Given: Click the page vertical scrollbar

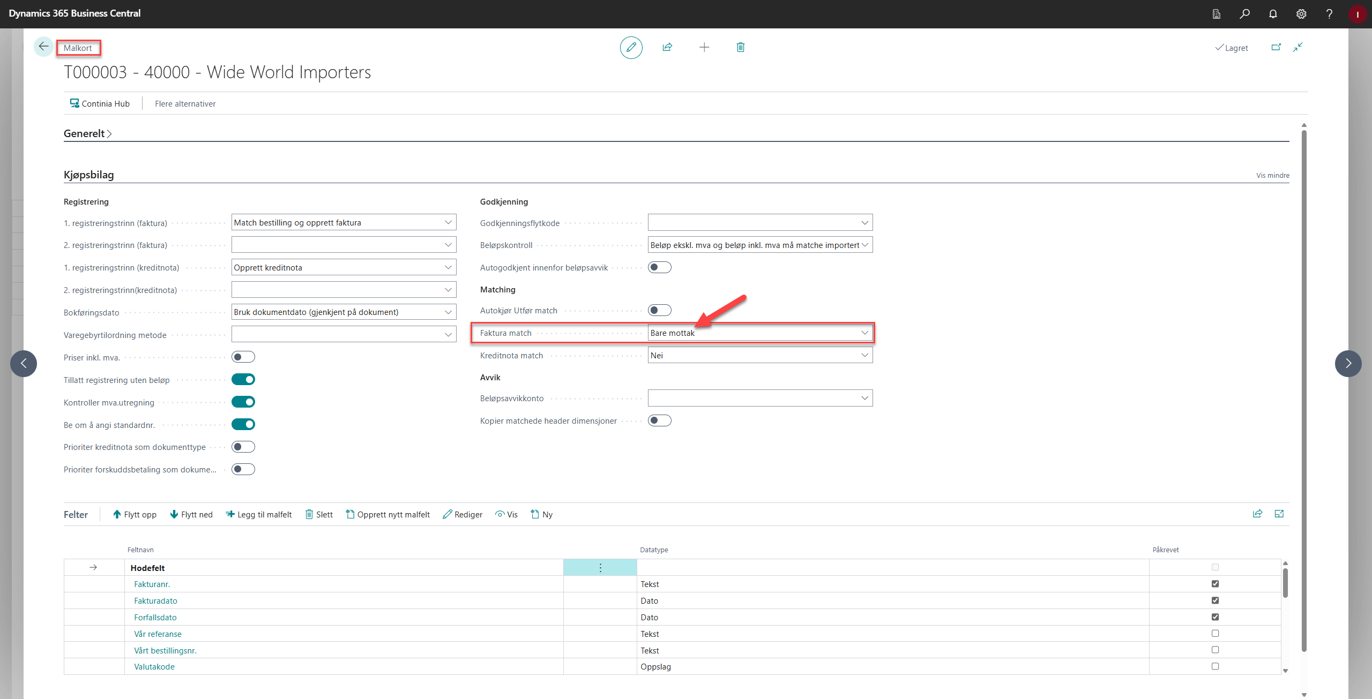Looking at the screenshot, I should (1304, 391).
